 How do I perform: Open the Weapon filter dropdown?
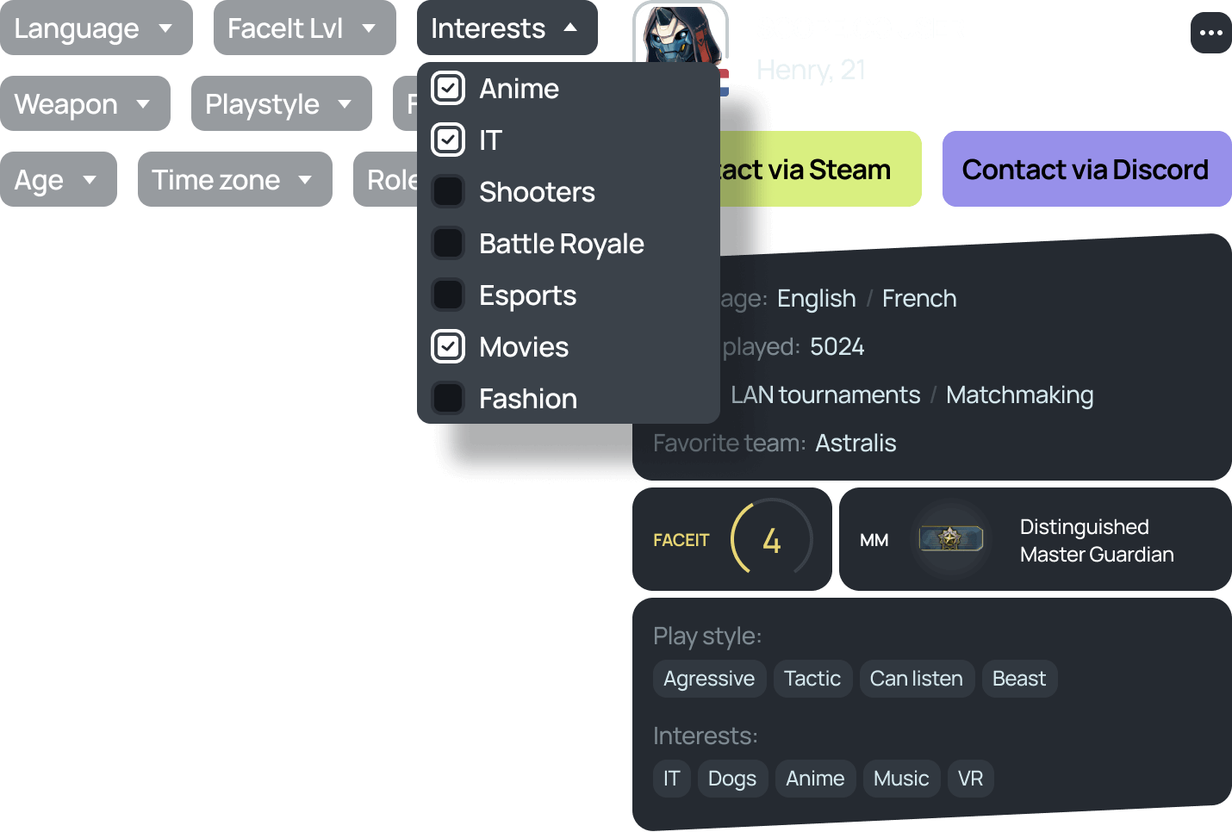[x=85, y=103]
